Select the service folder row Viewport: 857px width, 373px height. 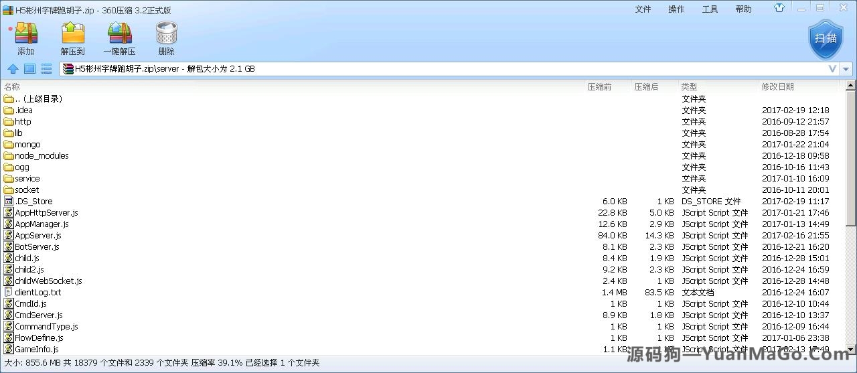422,178
